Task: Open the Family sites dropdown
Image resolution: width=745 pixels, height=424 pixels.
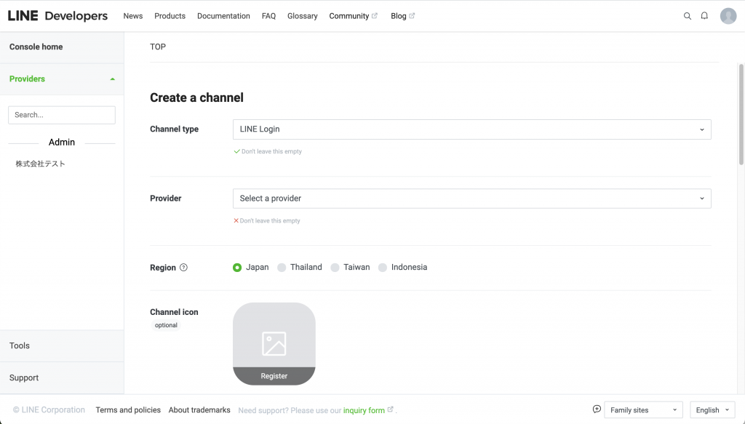Action: (x=643, y=409)
